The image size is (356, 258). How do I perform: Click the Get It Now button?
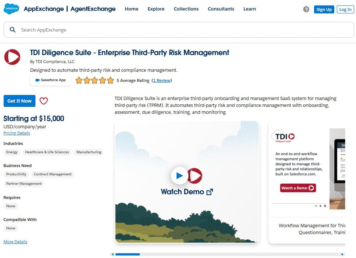click(20, 101)
